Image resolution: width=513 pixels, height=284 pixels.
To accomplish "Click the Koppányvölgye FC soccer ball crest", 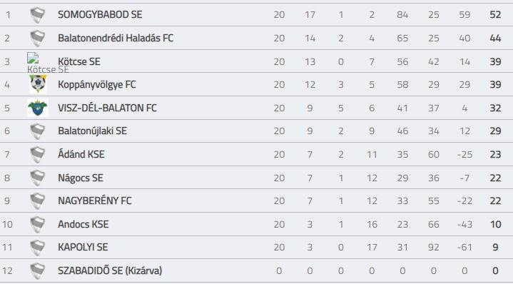I will pyautogui.click(x=38, y=84).
